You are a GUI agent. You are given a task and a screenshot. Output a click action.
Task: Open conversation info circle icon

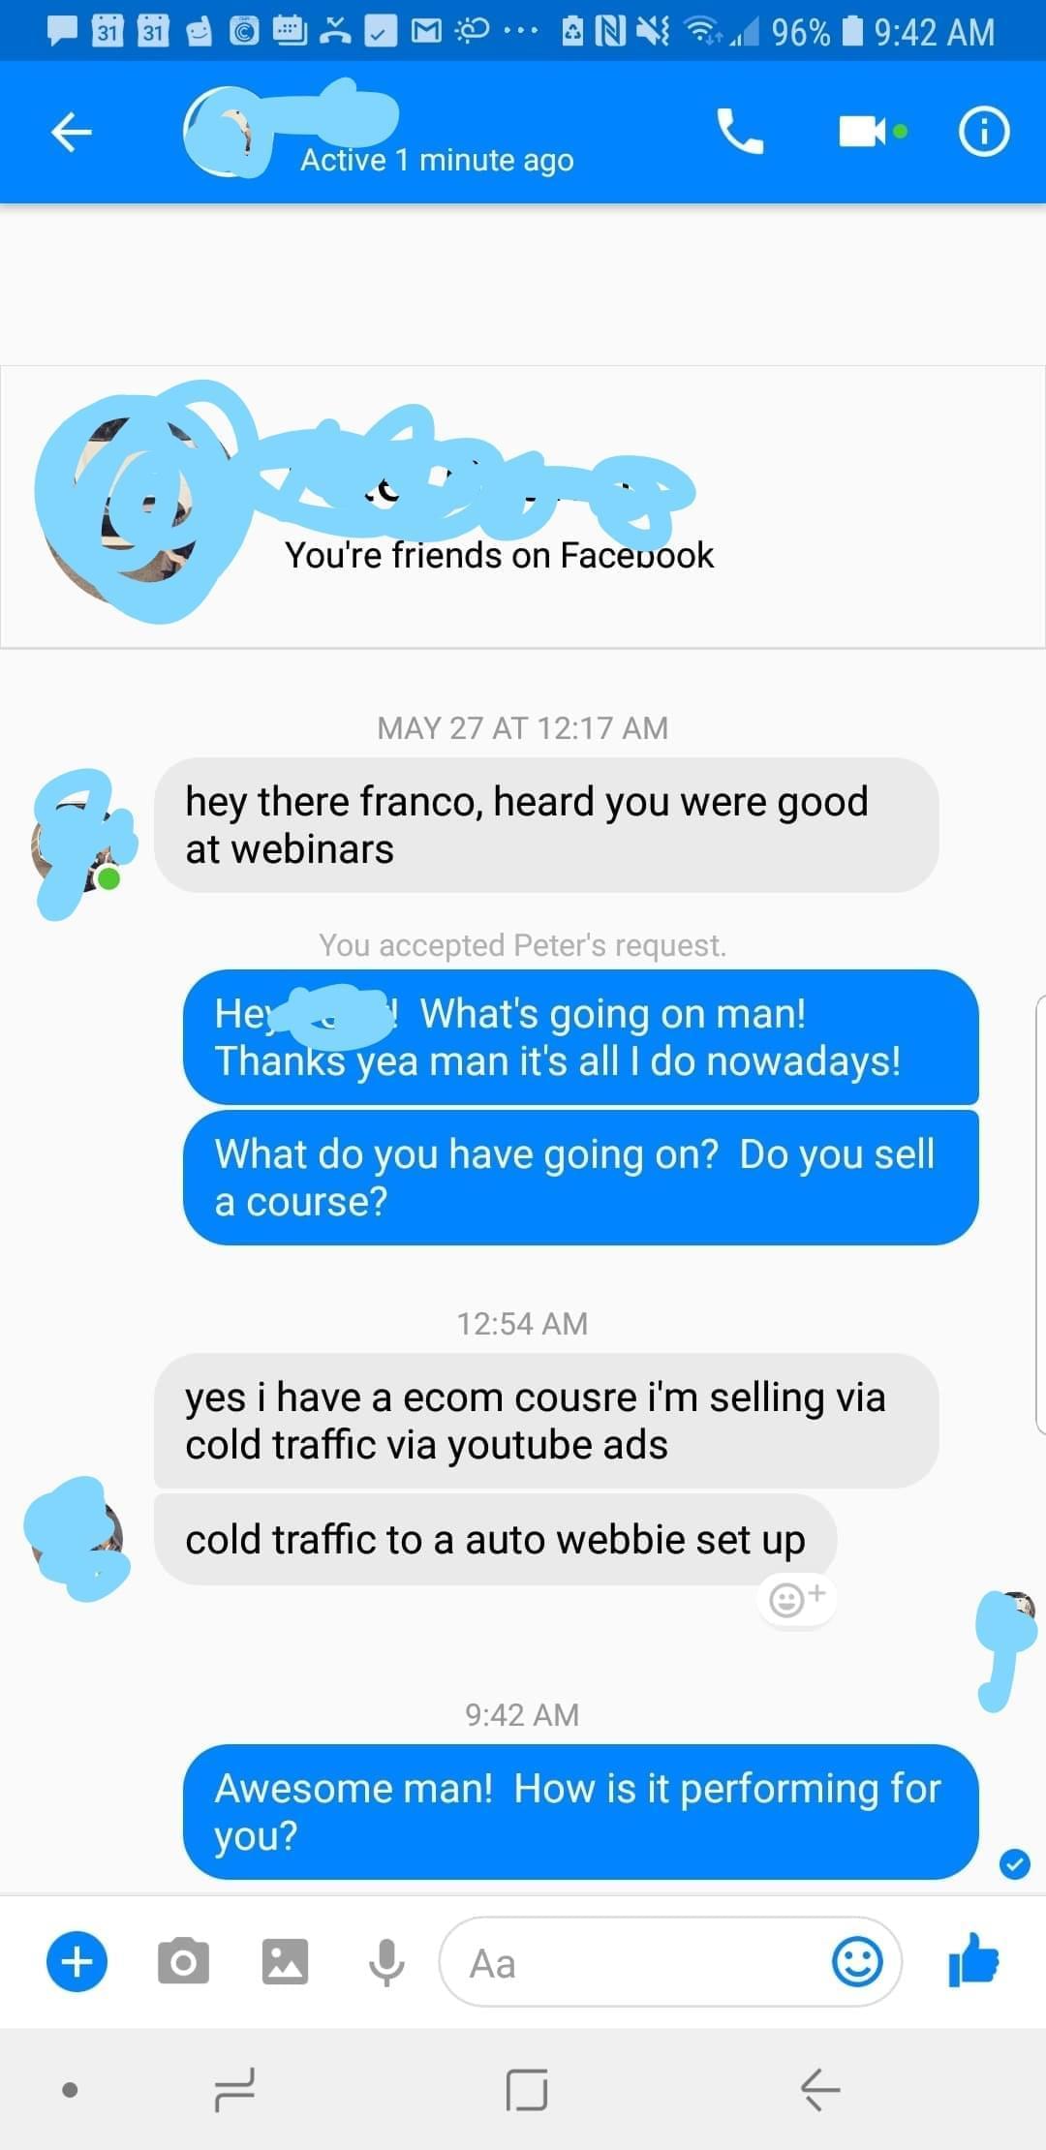pos(984,132)
